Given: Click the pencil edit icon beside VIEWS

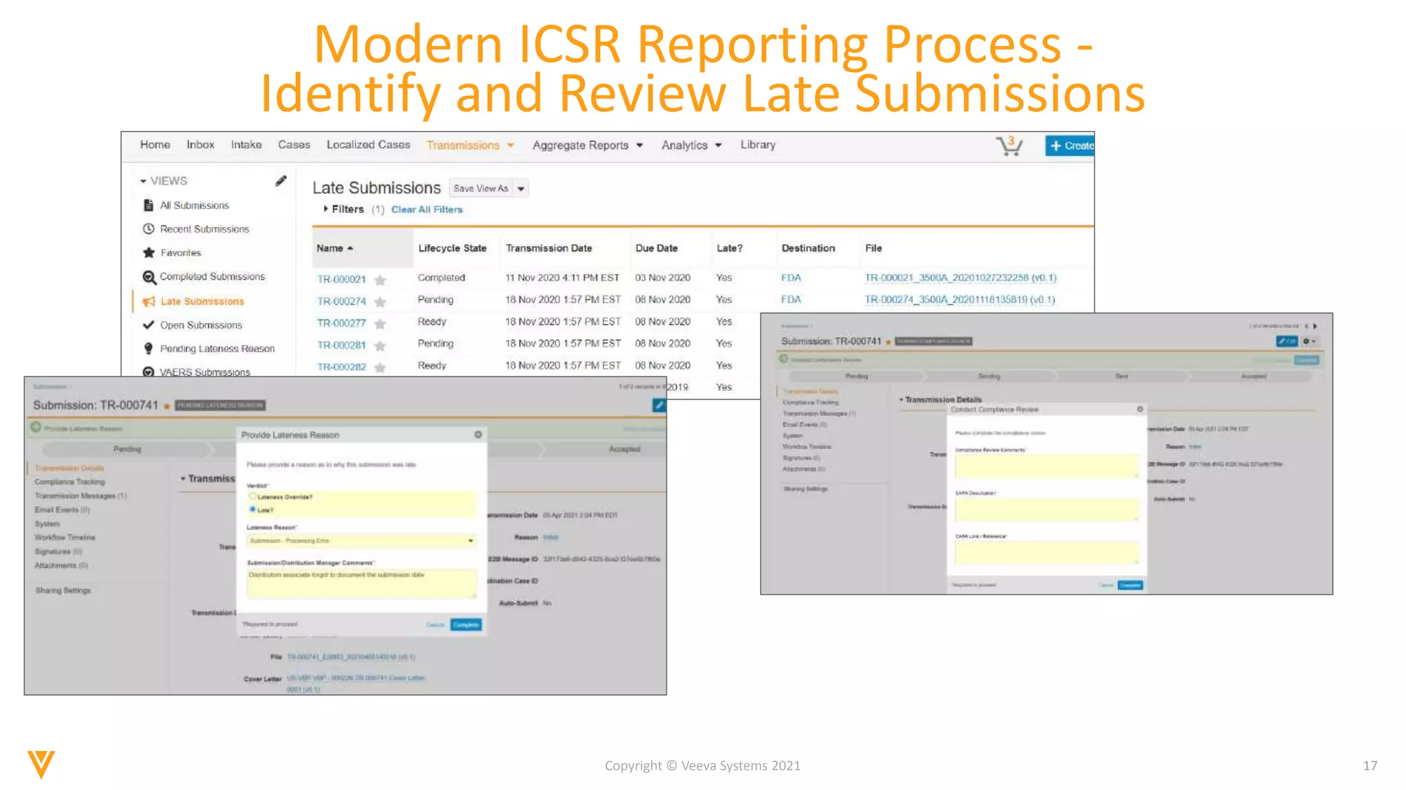Looking at the screenshot, I should [281, 180].
